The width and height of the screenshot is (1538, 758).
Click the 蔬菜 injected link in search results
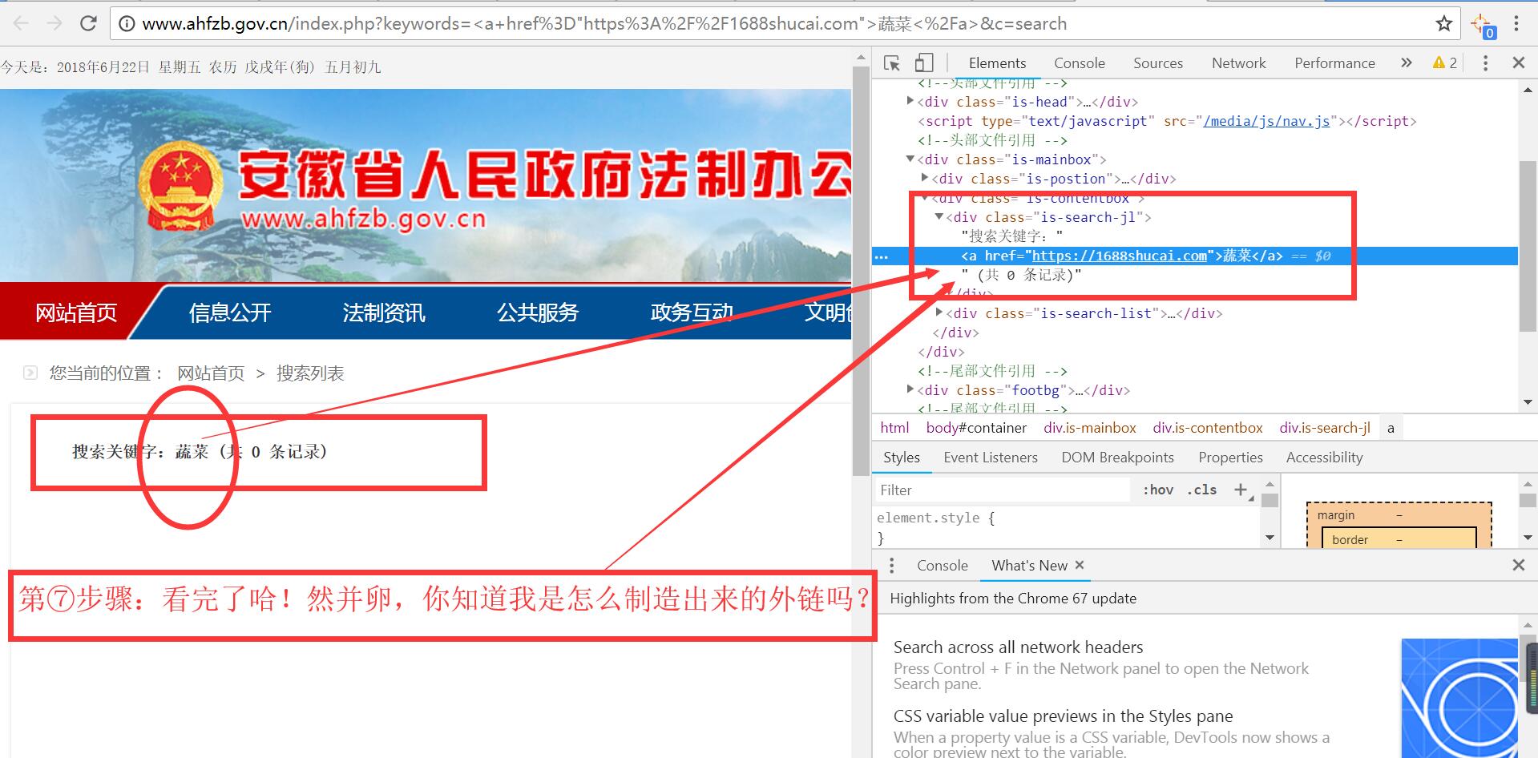pos(192,452)
